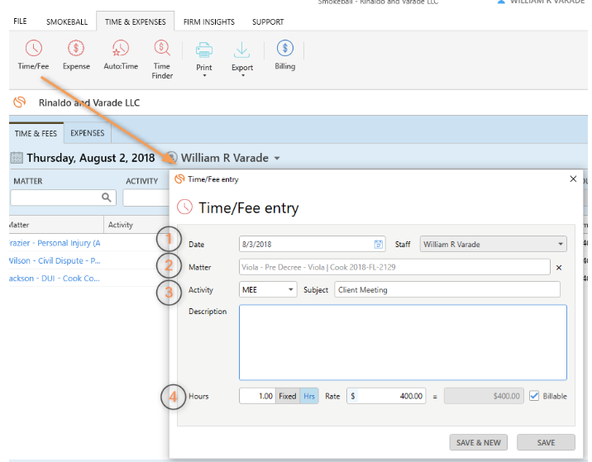The height and width of the screenshot is (462, 592).
Task: Click the SAVE button
Action: coord(546,442)
